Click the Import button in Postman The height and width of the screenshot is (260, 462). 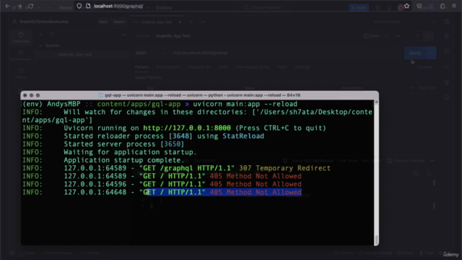(119, 22)
